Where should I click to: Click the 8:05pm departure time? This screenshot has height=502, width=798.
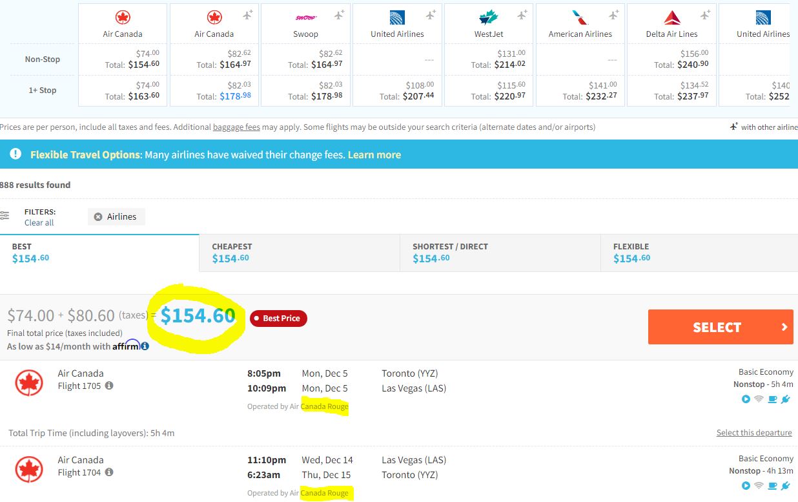tap(264, 373)
